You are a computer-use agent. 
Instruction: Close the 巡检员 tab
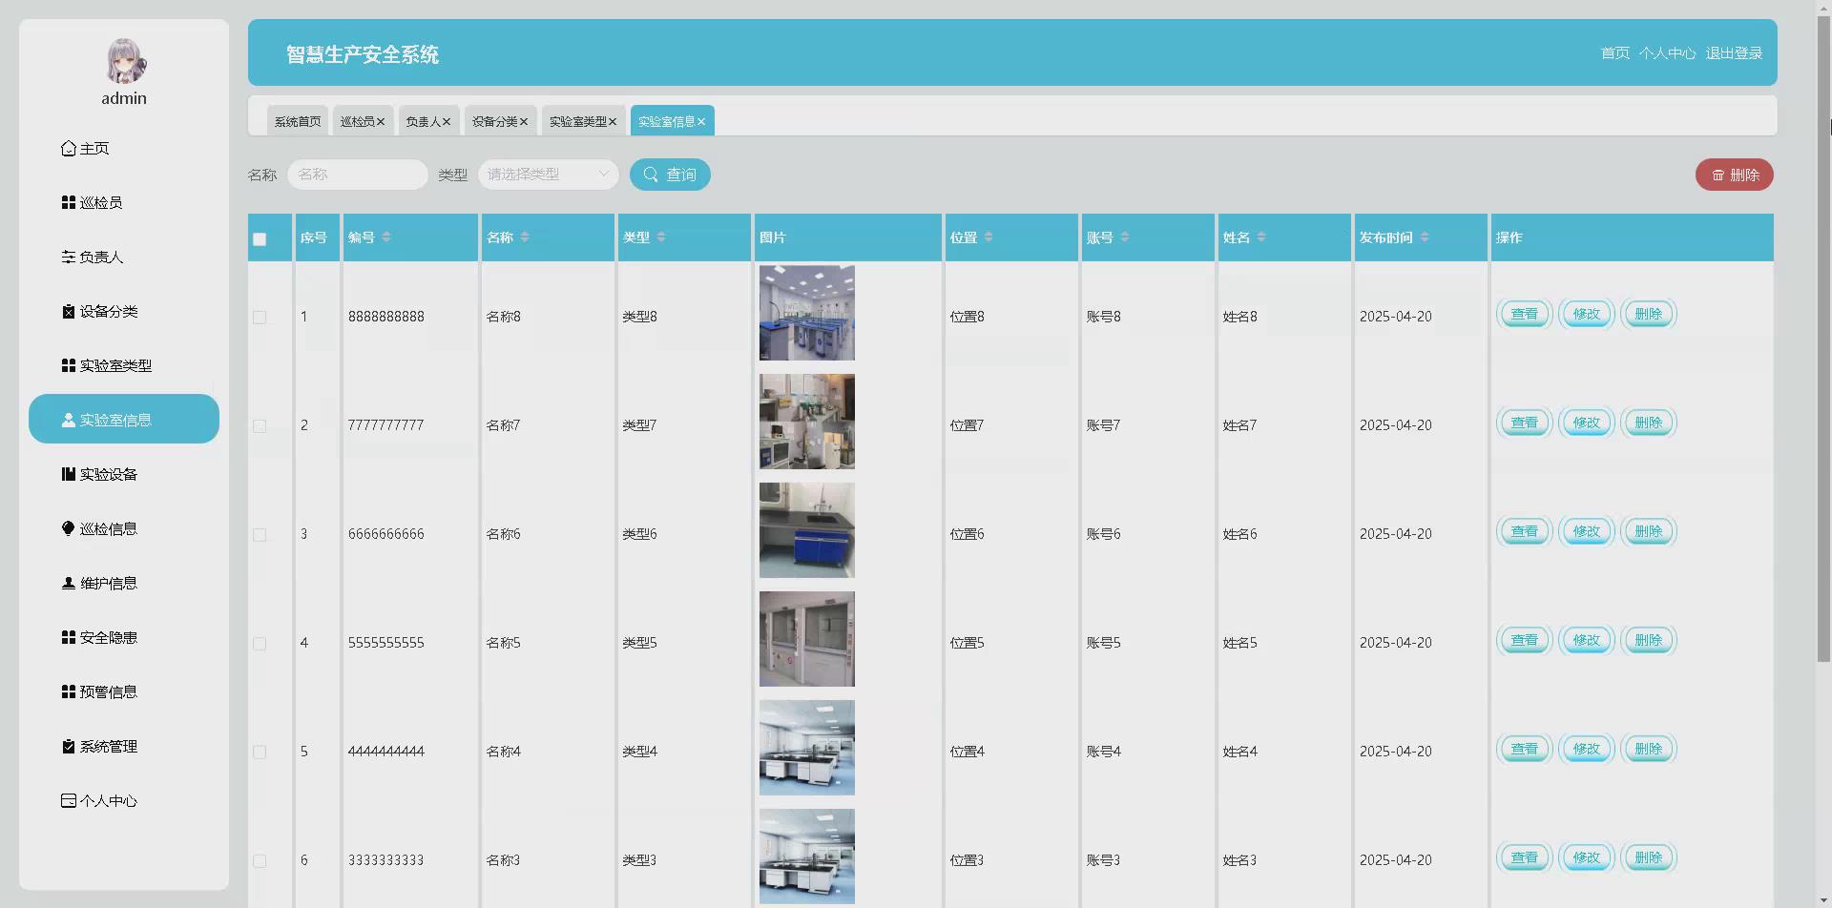pos(381,122)
